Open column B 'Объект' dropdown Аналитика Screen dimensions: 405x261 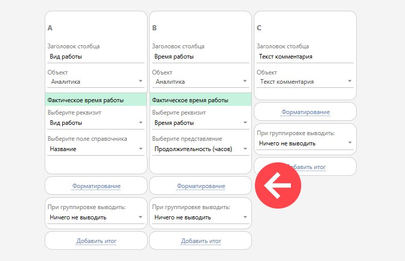click(x=200, y=82)
